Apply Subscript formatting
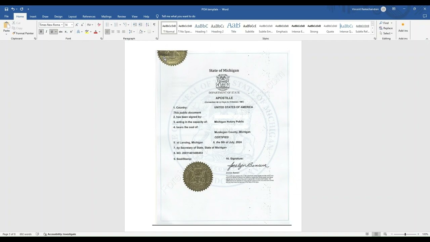Viewport: 430px width, 242px height. click(66, 32)
